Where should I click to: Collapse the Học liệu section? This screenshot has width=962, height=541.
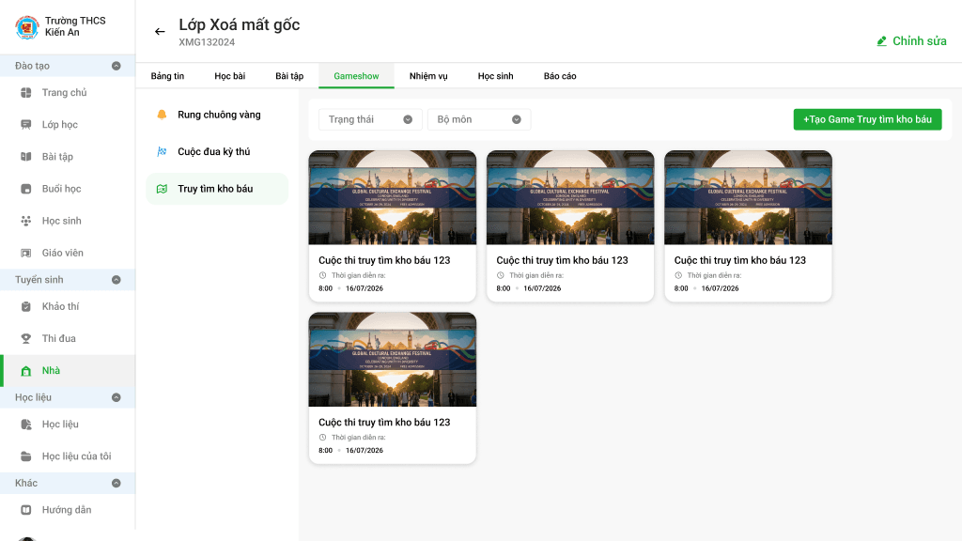click(116, 397)
